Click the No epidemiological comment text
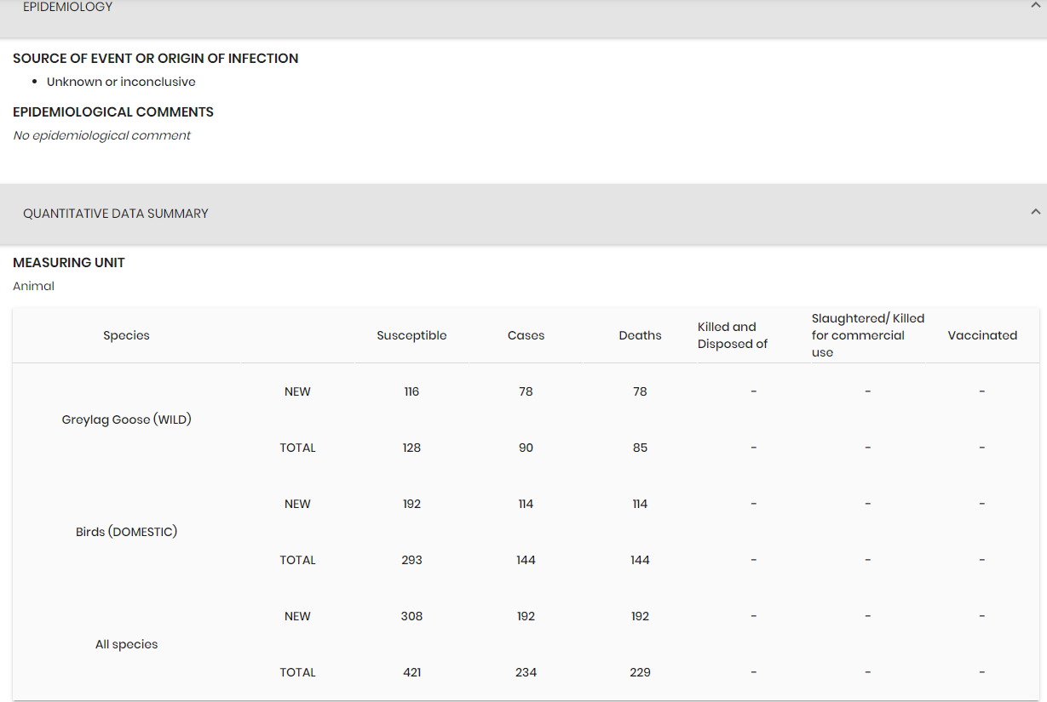Viewport: 1047px width, 702px height. (101, 135)
